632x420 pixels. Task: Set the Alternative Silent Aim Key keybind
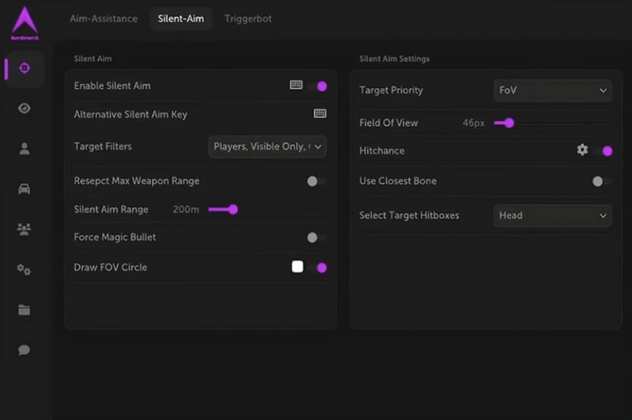(x=320, y=114)
